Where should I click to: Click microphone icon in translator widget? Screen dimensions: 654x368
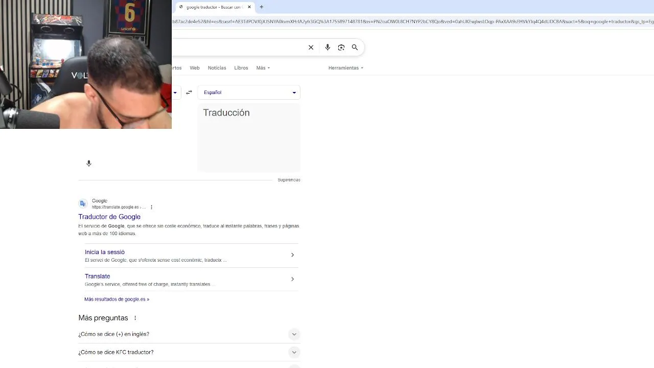[x=89, y=164]
